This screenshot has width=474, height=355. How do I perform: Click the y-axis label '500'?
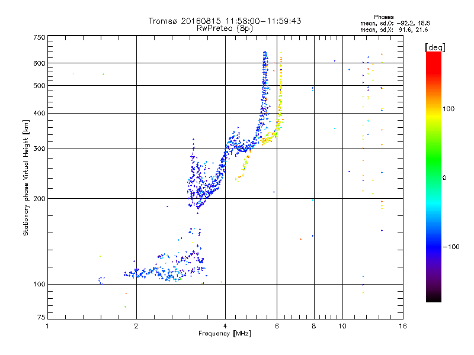pyautogui.click(x=39, y=86)
